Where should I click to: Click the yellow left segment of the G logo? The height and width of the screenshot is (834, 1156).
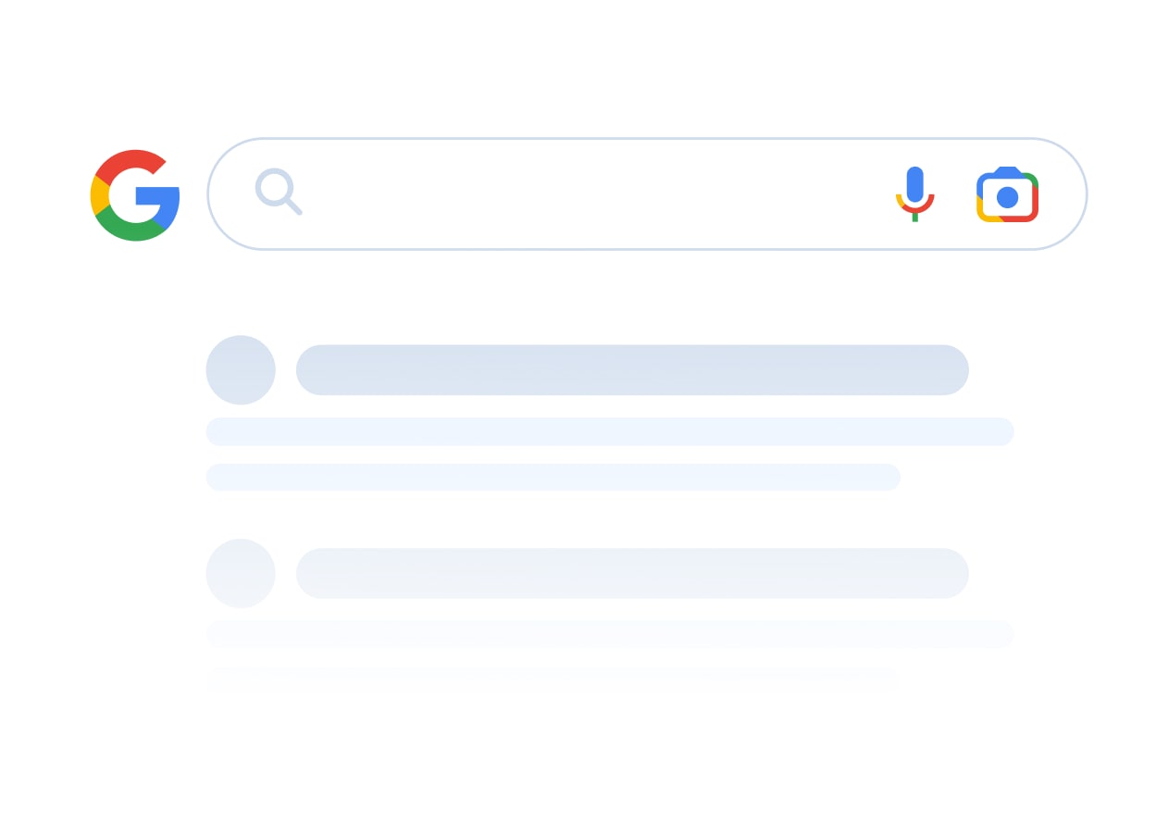click(98, 195)
